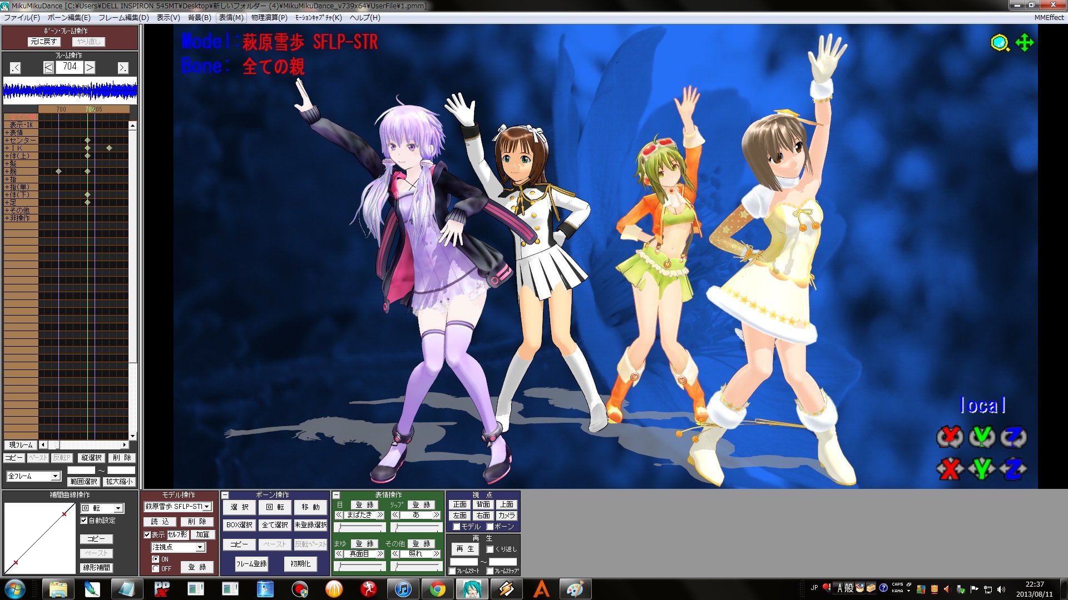Open the 表示(V) menu
The width and height of the screenshot is (1068, 600).
point(168,18)
